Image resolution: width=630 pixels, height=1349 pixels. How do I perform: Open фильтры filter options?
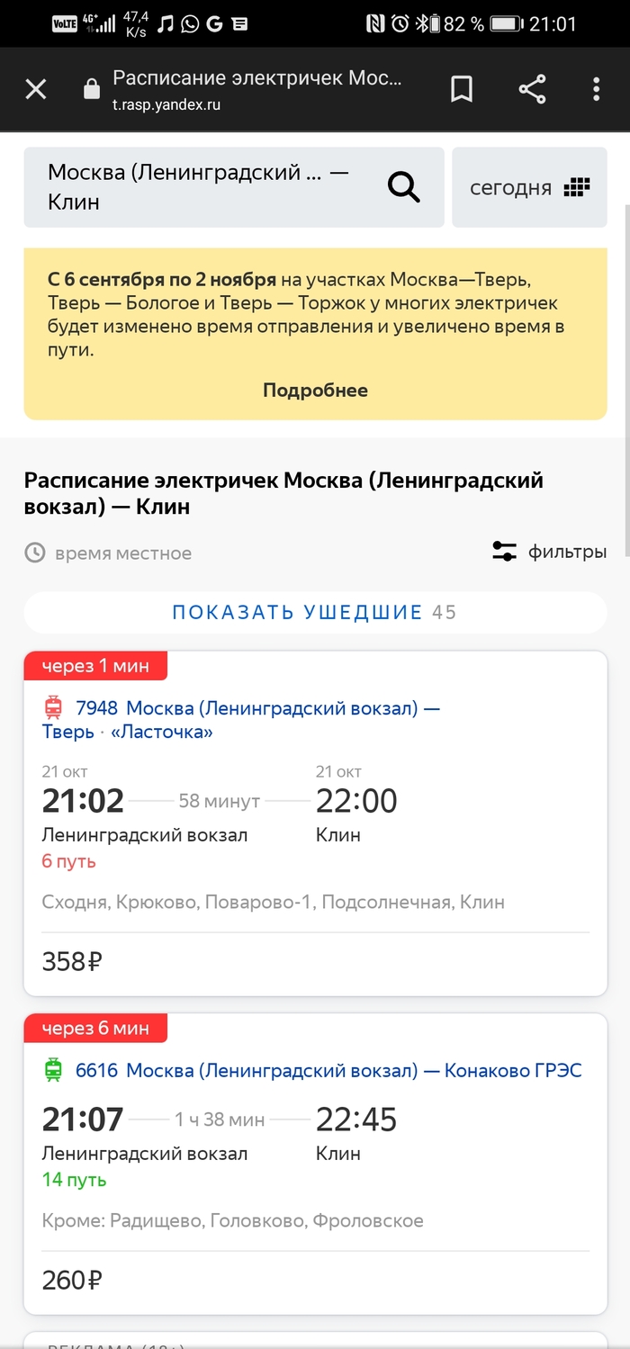[567, 552]
